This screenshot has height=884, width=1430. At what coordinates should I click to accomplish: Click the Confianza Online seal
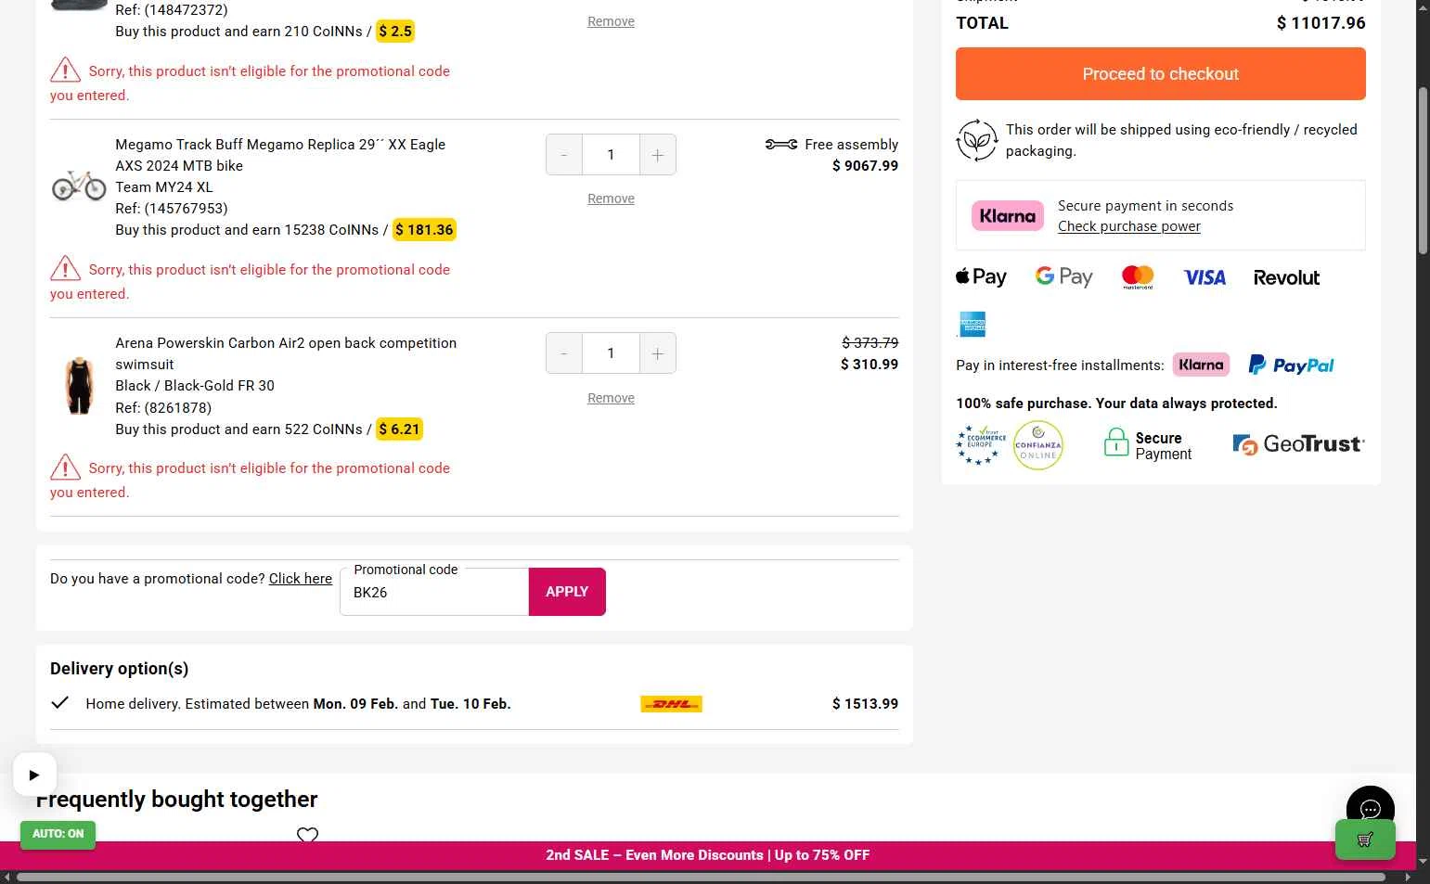point(1037,445)
